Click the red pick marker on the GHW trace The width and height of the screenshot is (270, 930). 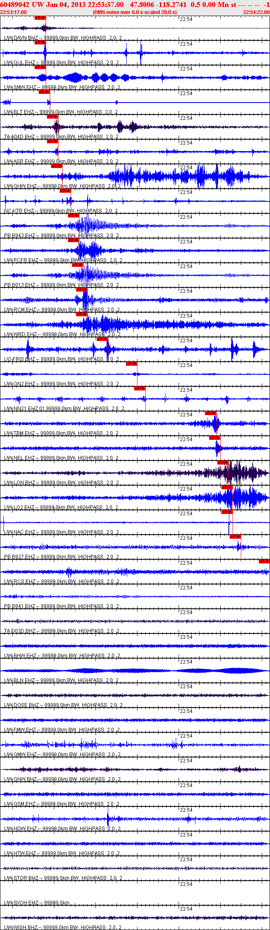pyautogui.click(x=56, y=166)
